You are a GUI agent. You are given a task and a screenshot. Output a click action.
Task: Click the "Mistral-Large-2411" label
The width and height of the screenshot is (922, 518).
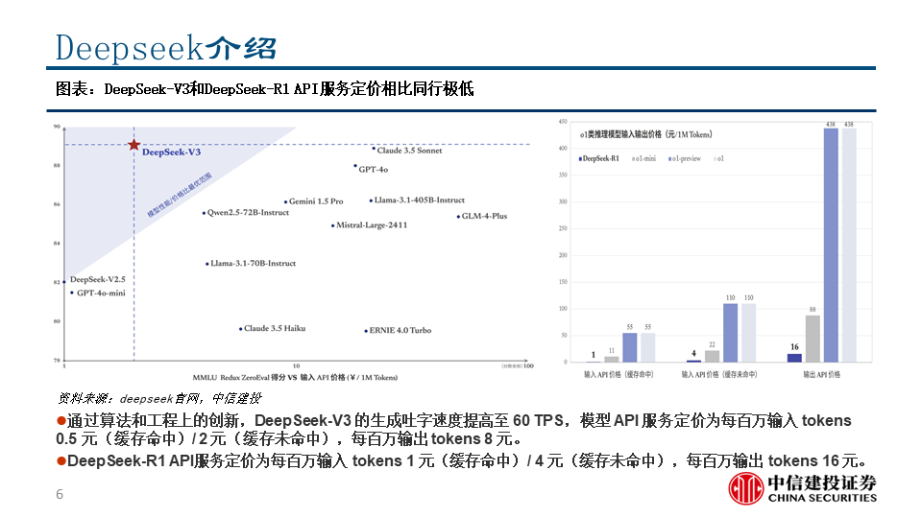point(372,224)
